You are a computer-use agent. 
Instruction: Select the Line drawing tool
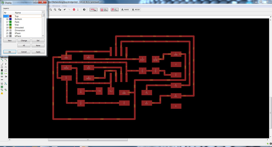(2, 64)
